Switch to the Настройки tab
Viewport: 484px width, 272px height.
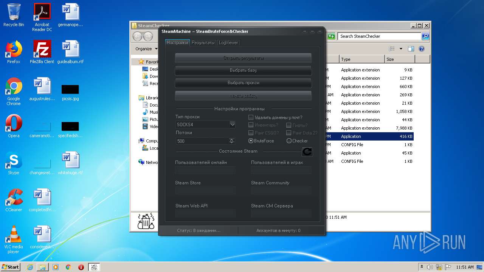(x=177, y=43)
